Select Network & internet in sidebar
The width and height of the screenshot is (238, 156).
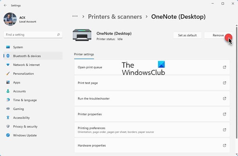pyautogui.click(x=26, y=65)
